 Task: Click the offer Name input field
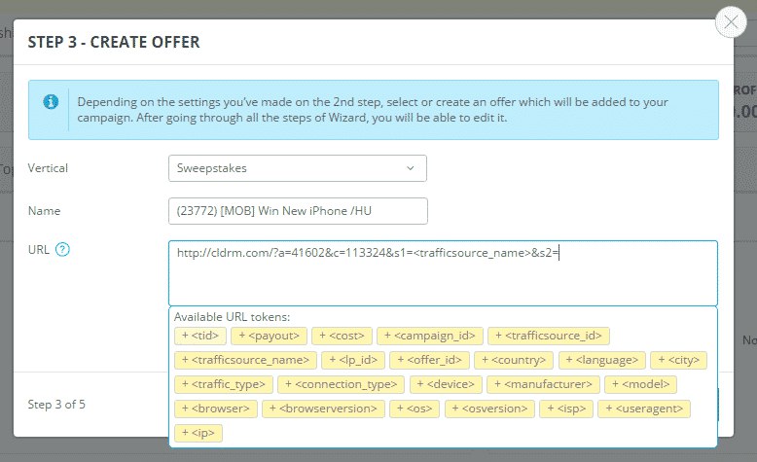pyautogui.click(x=297, y=211)
